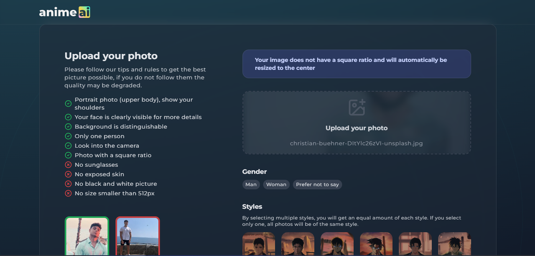
Task: Click green check beside "Look into the camera"
Action: click(68, 146)
